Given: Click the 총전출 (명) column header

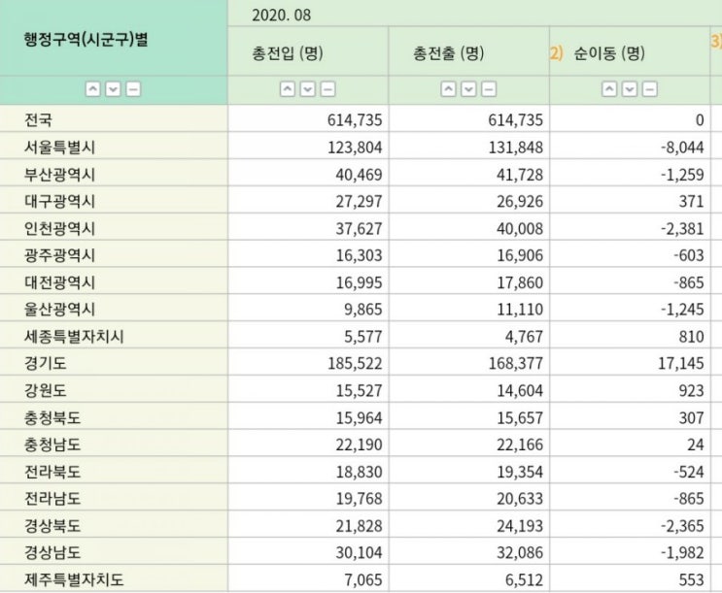Looking at the screenshot, I should (449, 53).
